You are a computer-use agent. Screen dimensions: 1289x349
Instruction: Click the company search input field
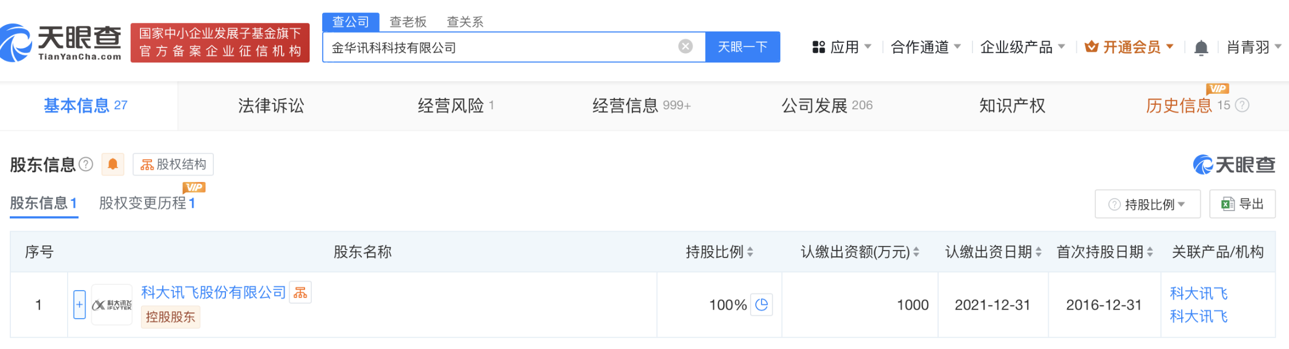click(x=499, y=47)
